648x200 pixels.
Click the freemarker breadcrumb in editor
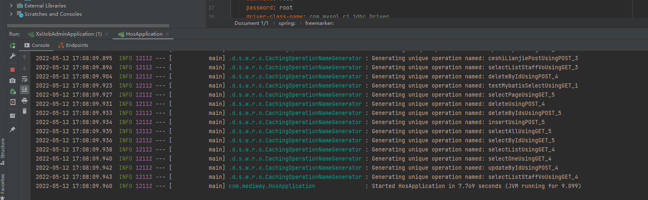point(319,23)
